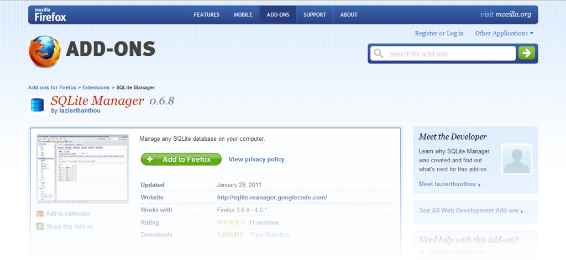566x260 pixels.
Task: Open the ABOUT navigation item
Action: click(x=349, y=15)
